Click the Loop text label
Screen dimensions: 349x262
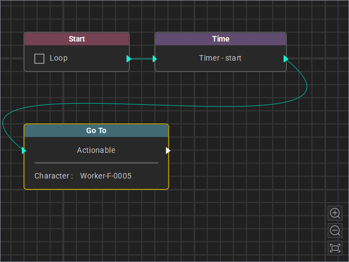coord(58,58)
